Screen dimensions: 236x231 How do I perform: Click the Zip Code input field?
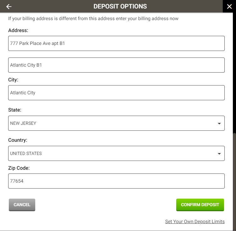(x=116, y=181)
